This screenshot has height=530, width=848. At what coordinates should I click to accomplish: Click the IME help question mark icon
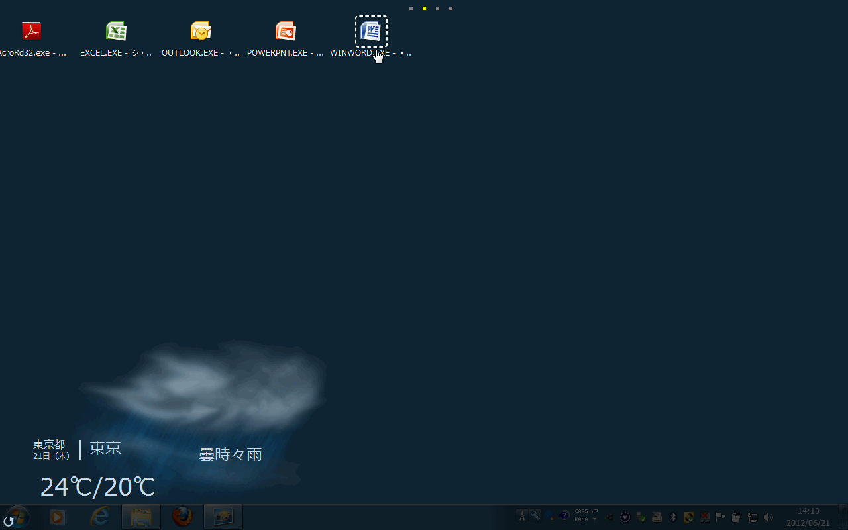564,515
